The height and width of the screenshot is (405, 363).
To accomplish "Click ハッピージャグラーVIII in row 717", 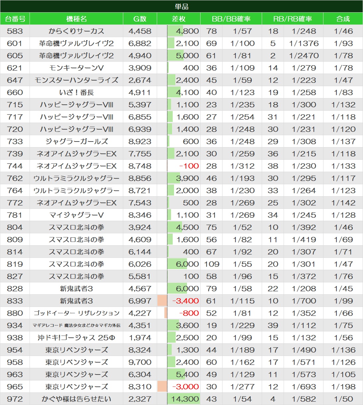I will (76, 117).
